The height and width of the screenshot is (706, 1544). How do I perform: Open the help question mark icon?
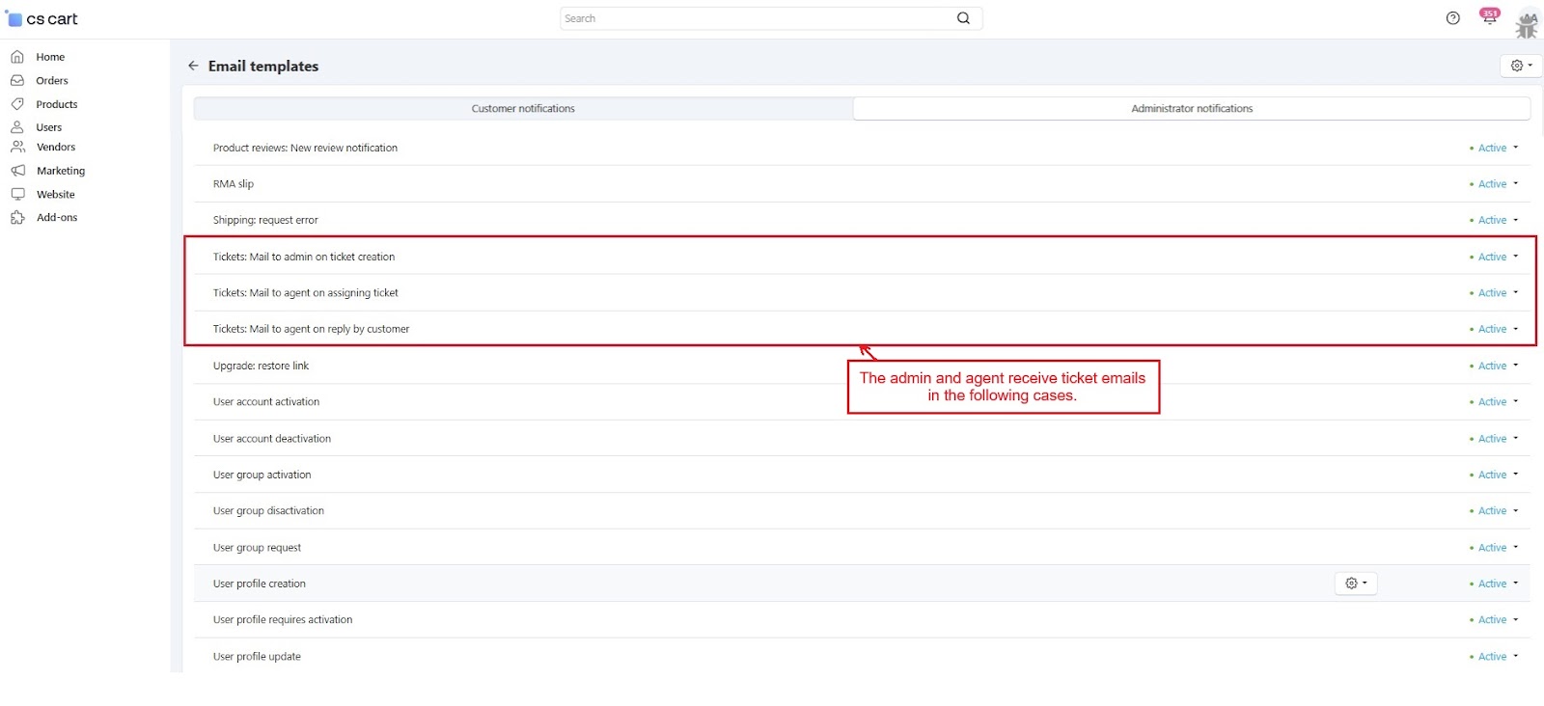1452,18
